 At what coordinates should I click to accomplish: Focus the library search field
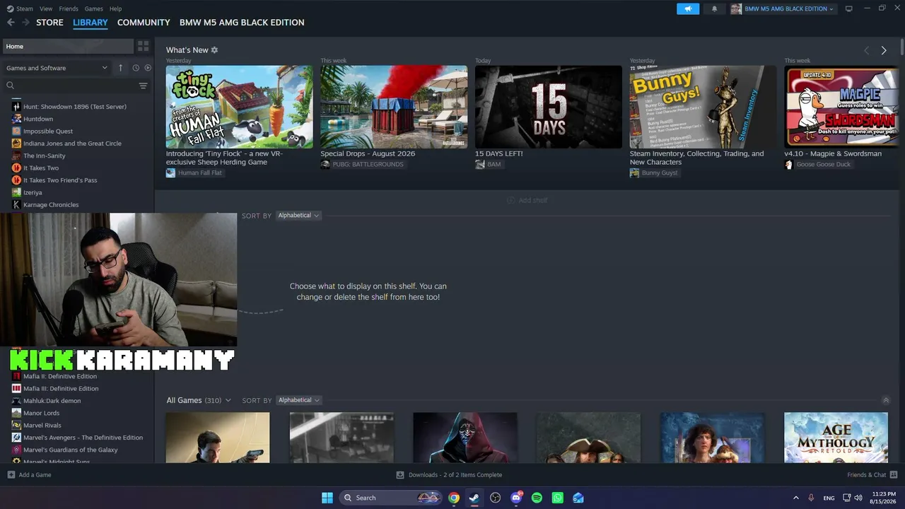tap(71, 86)
